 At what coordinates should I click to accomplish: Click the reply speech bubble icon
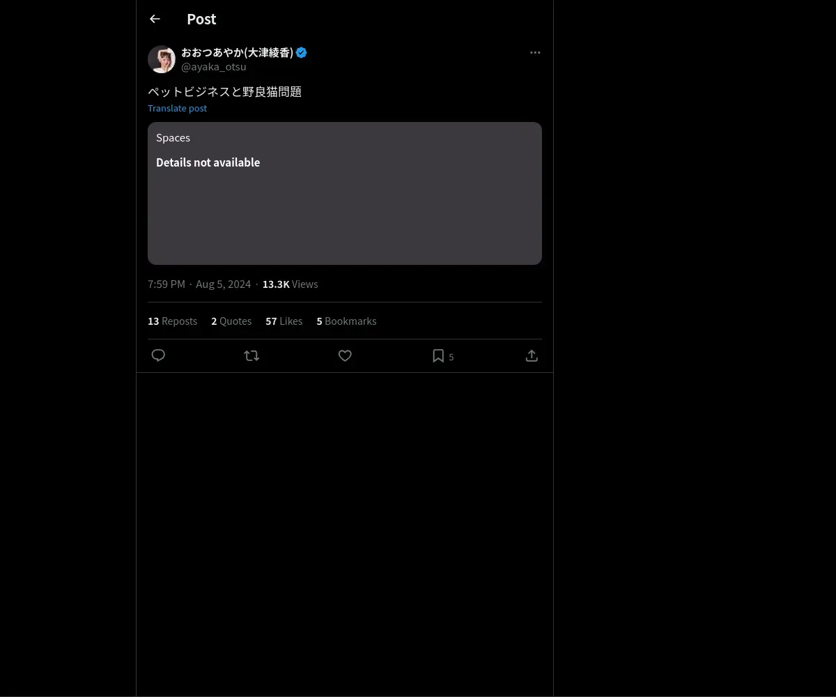point(158,355)
